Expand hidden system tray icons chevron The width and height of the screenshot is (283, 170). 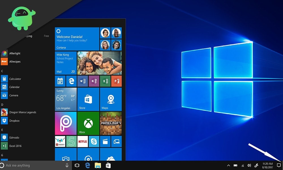pos(228,165)
